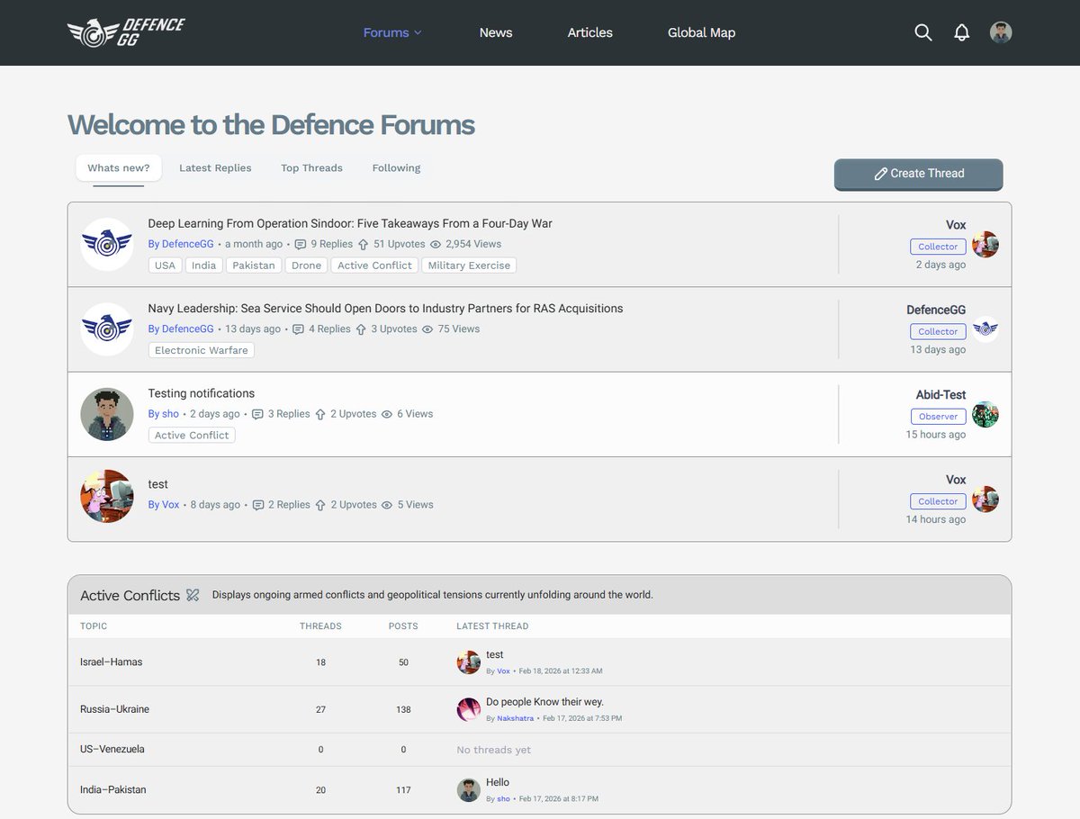This screenshot has width=1080, height=819.
Task: Open latest thread 'Hello' by sho
Action: tap(498, 782)
